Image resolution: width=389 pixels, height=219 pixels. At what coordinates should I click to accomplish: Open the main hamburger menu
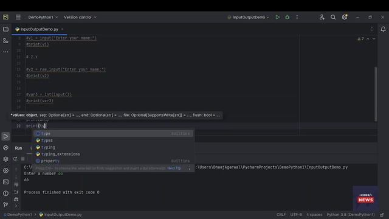point(18,17)
